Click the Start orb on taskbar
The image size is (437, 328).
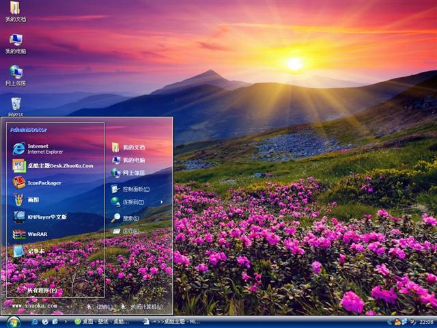tap(13, 321)
